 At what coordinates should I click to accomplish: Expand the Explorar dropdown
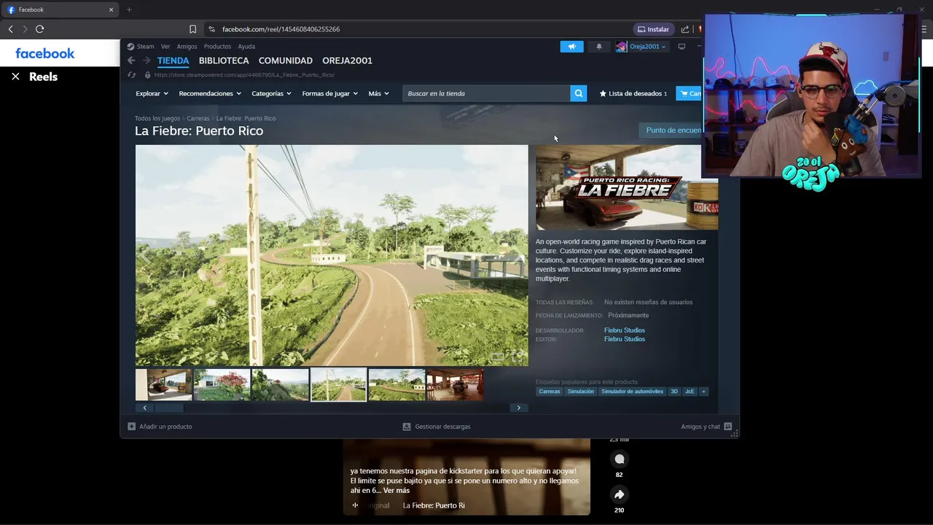[152, 93]
